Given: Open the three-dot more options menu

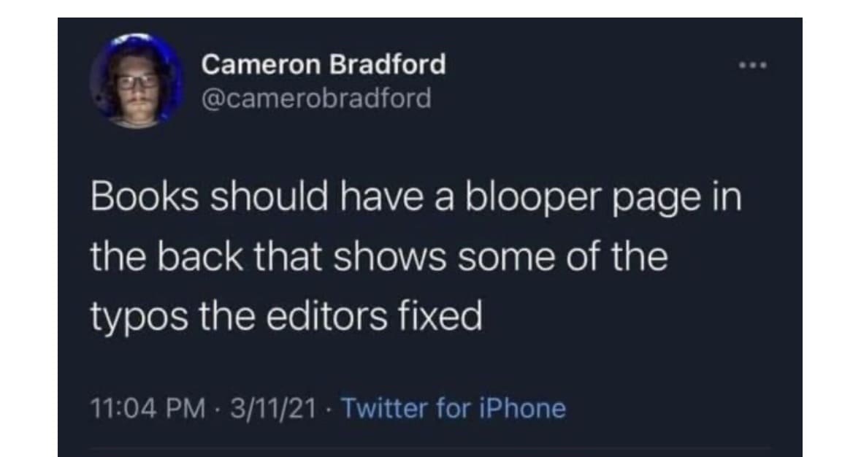Looking at the screenshot, I should pos(753,66).
